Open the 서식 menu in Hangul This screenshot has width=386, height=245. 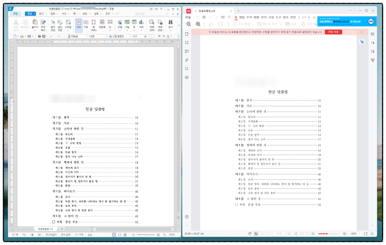64,14
